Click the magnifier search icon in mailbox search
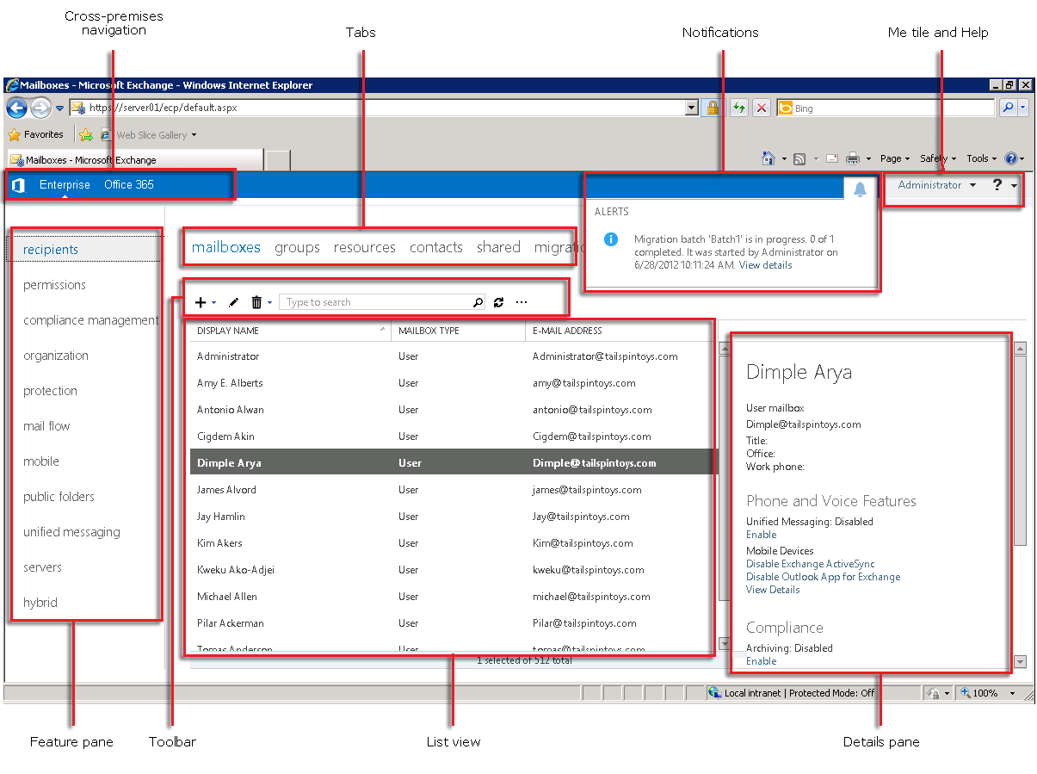This screenshot has height=774, width=1037. tap(478, 302)
